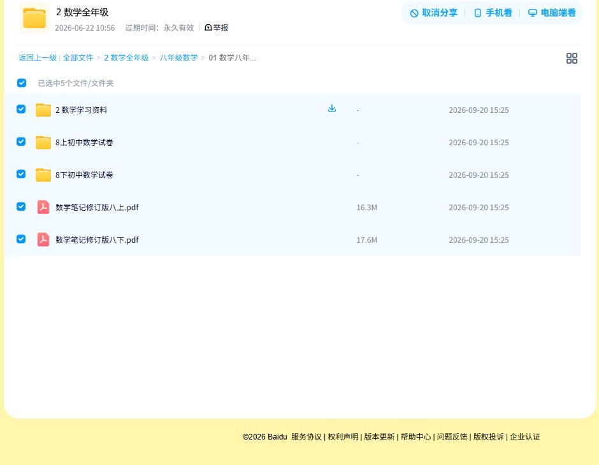Click the 手机看 button
The height and width of the screenshot is (465, 599).
(x=493, y=13)
